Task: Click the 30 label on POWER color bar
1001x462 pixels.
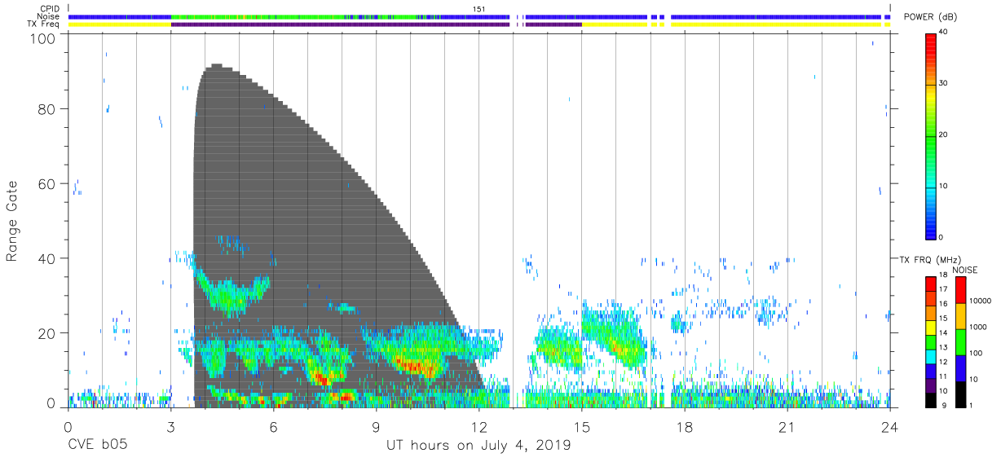Action: (x=944, y=84)
